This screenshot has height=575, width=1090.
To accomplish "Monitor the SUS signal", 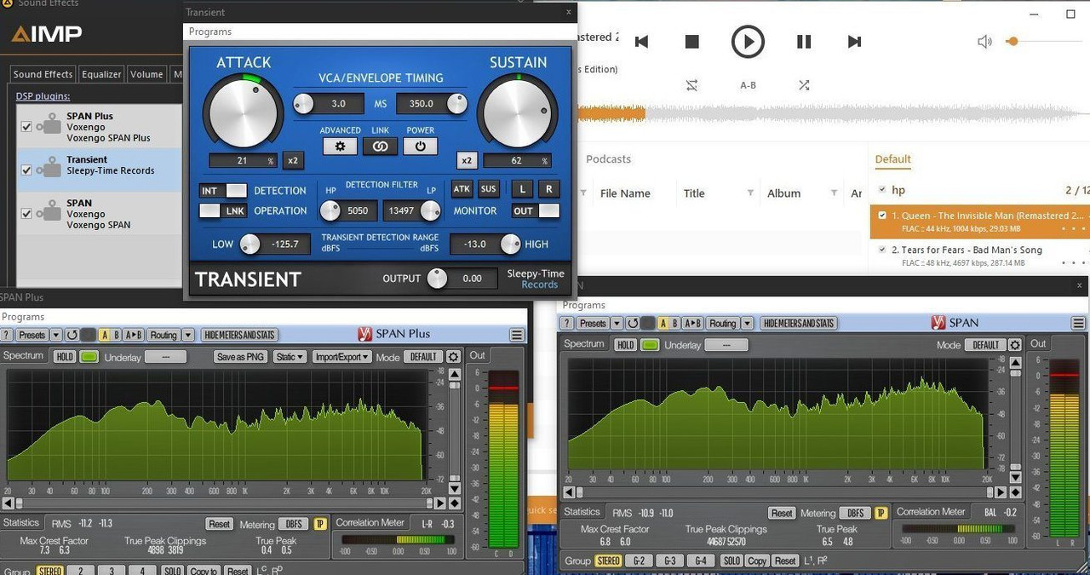I will 488,189.
